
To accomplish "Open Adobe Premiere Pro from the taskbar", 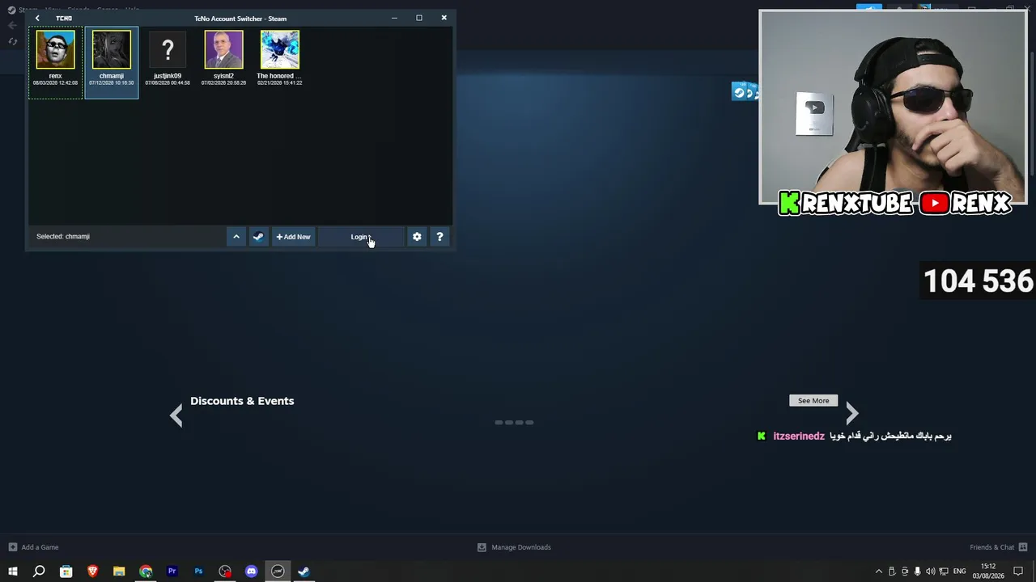I will coord(172,571).
